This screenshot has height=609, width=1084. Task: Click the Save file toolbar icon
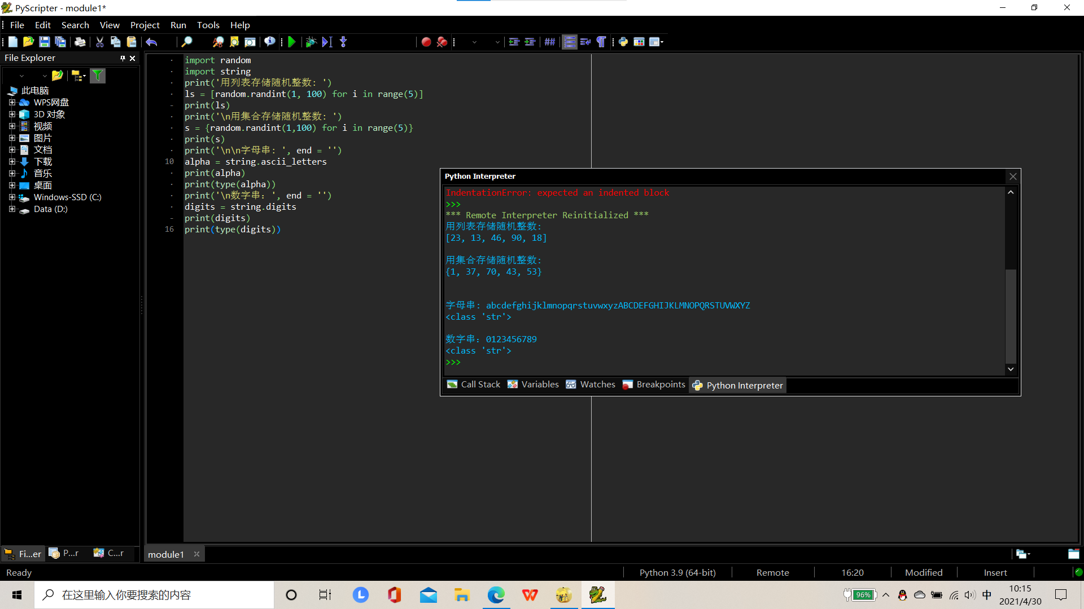44,42
